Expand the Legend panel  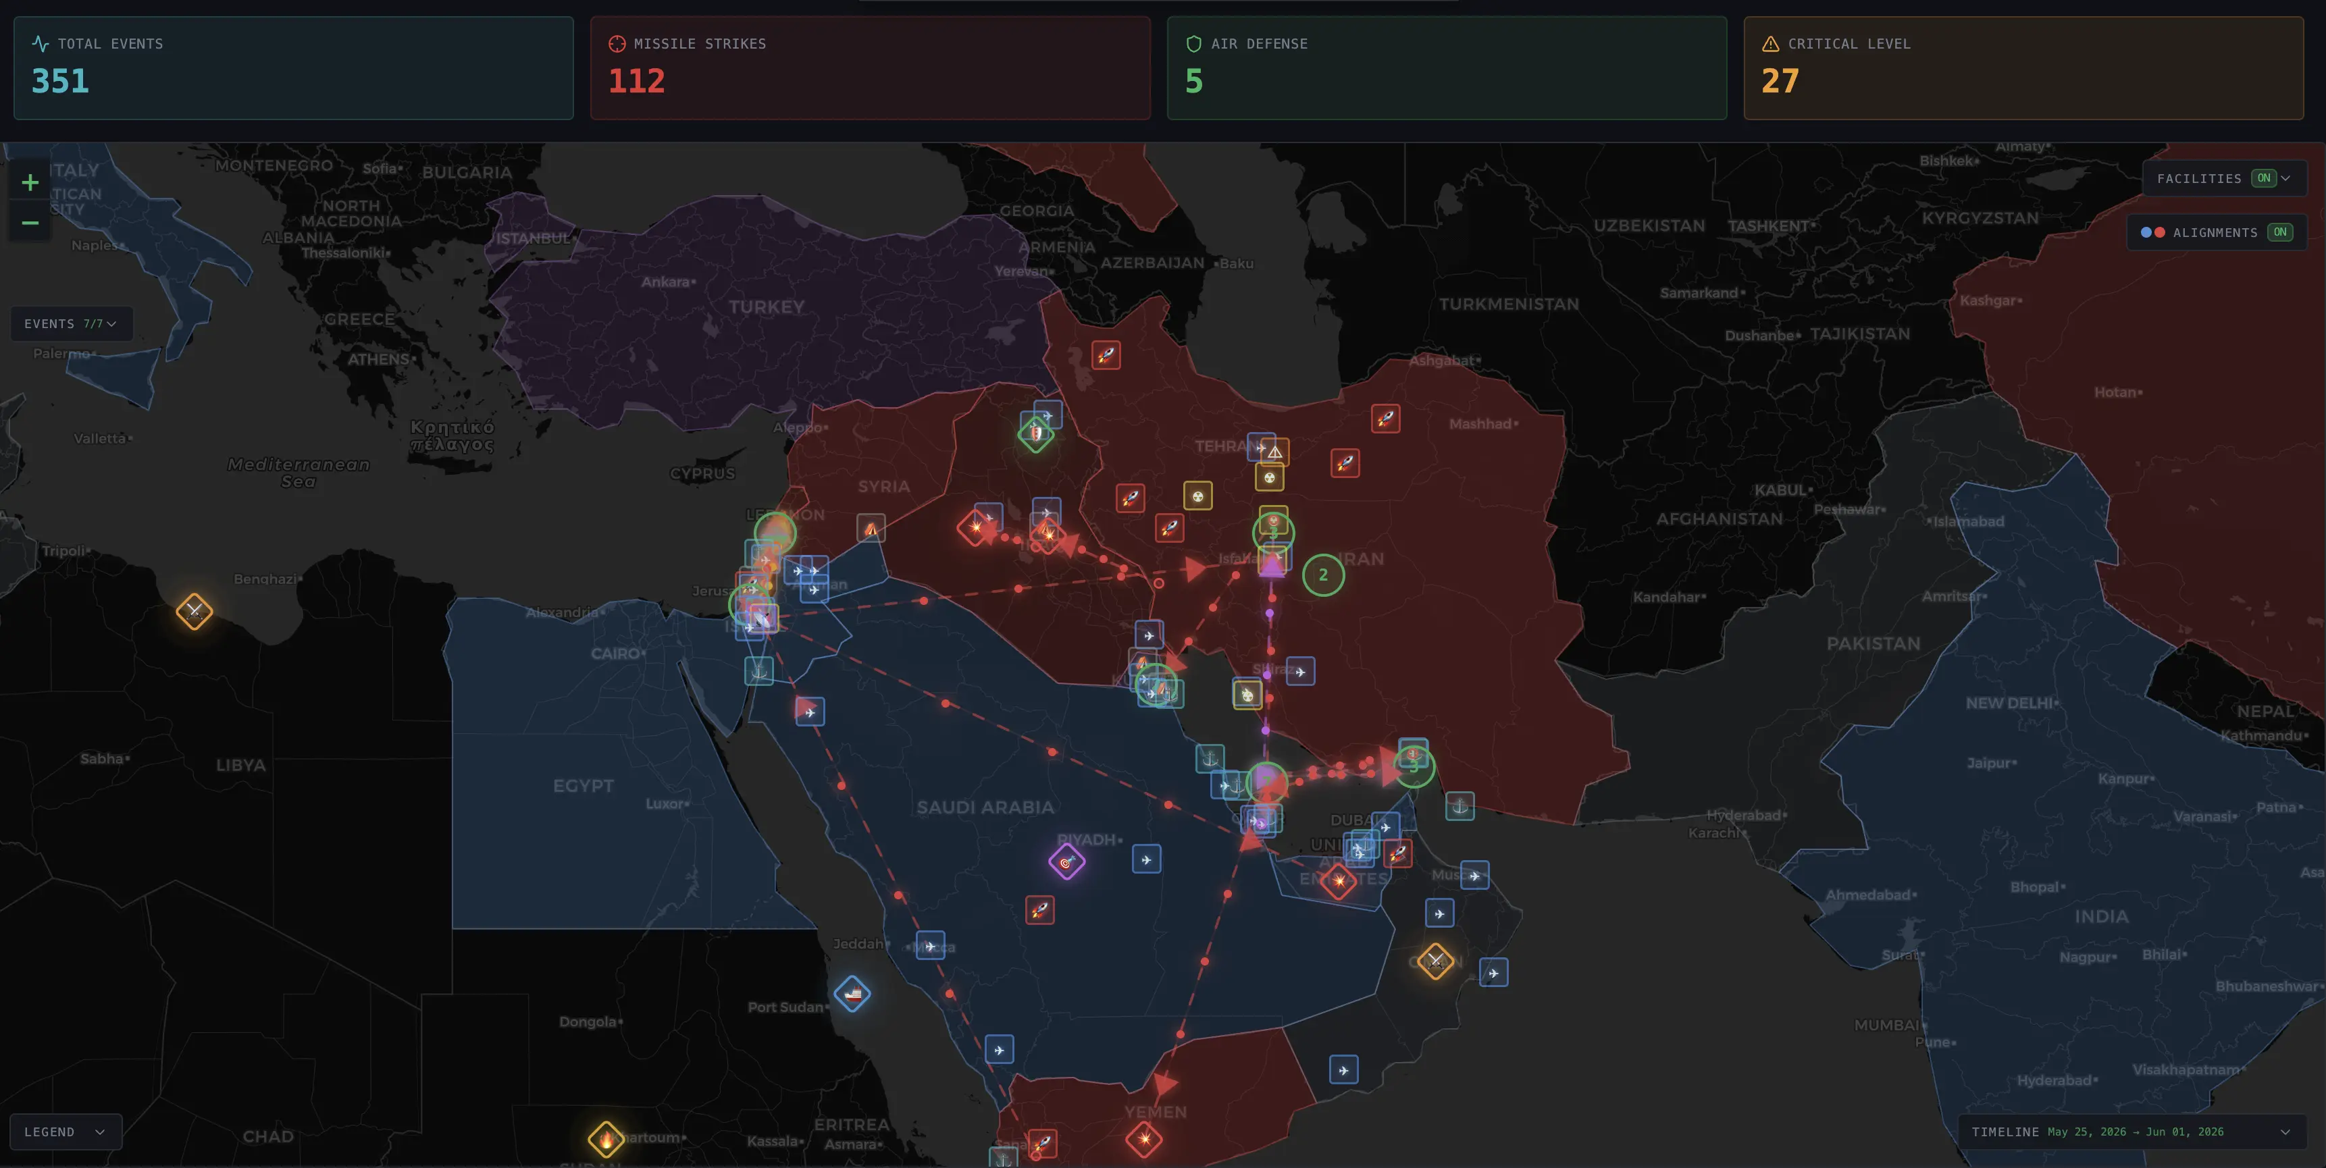pyautogui.click(x=65, y=1132)
